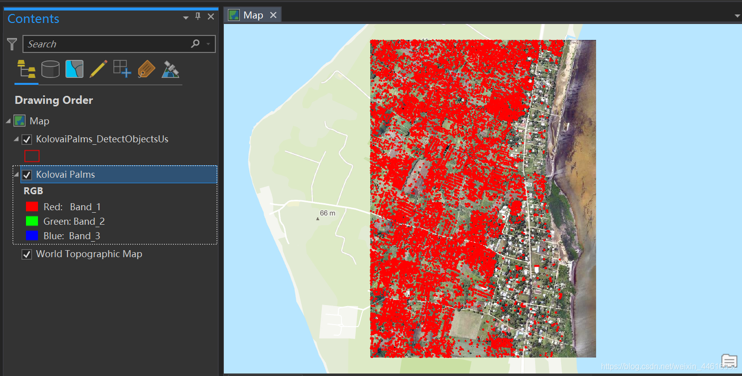The image size is (742, 376).
Task: Open List By Labeling tag icon
Action: click(x=146, y=69)
